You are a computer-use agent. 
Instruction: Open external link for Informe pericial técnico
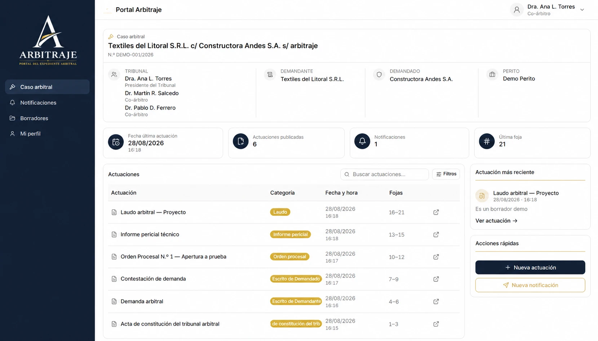(x=436, y=235)
